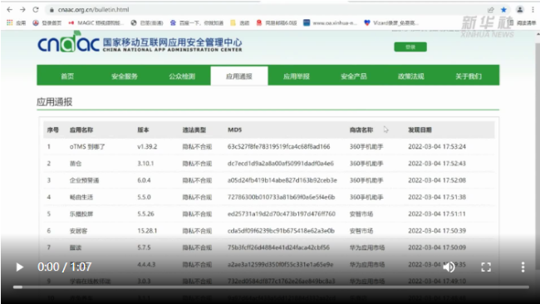Select 应用通报 navigation tab

pos(239,76)
